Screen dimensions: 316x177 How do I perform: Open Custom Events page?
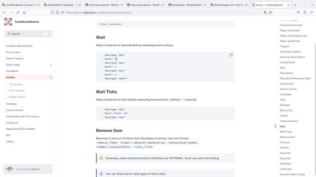pyautogui.click(x=14, y=110)
